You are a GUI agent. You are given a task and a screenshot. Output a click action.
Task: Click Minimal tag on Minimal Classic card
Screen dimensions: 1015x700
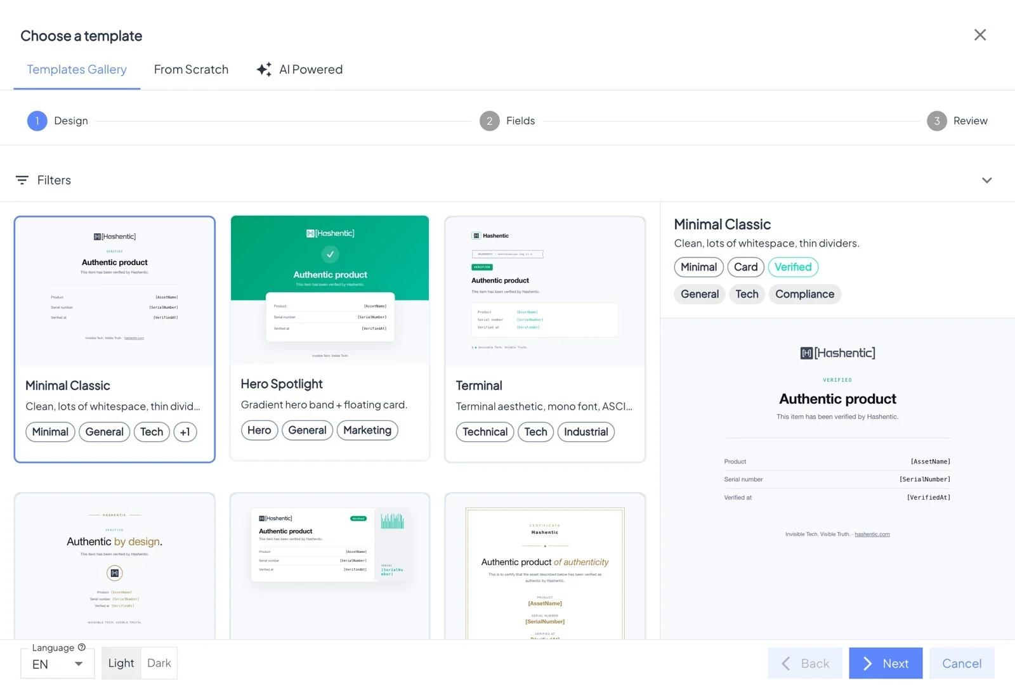[50, 432]
